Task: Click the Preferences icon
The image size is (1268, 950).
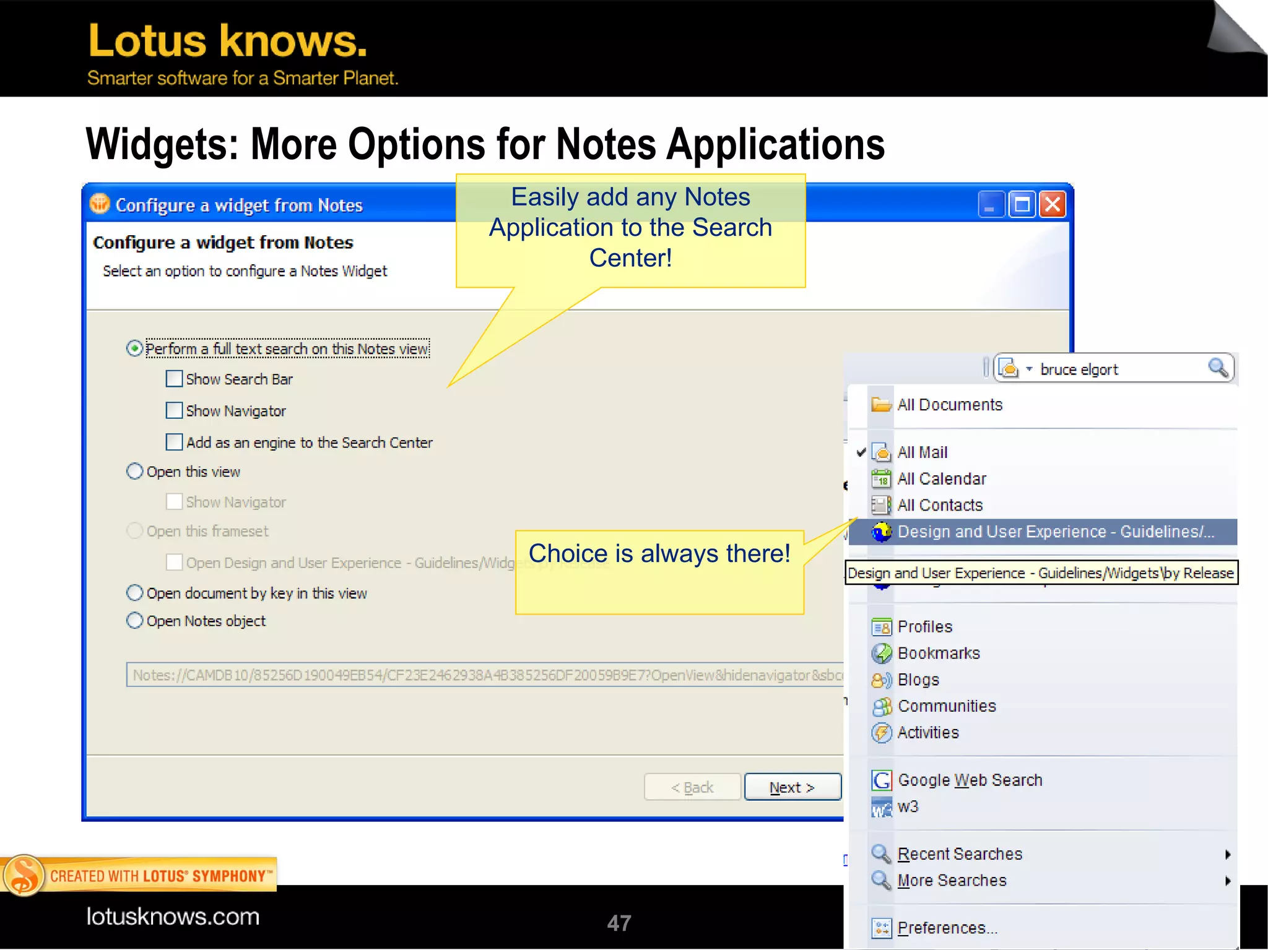Action: (x=881, y=928)
